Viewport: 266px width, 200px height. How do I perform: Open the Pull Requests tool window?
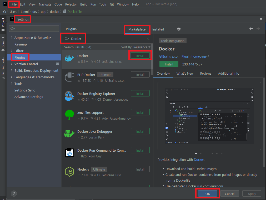click(3, 68)
